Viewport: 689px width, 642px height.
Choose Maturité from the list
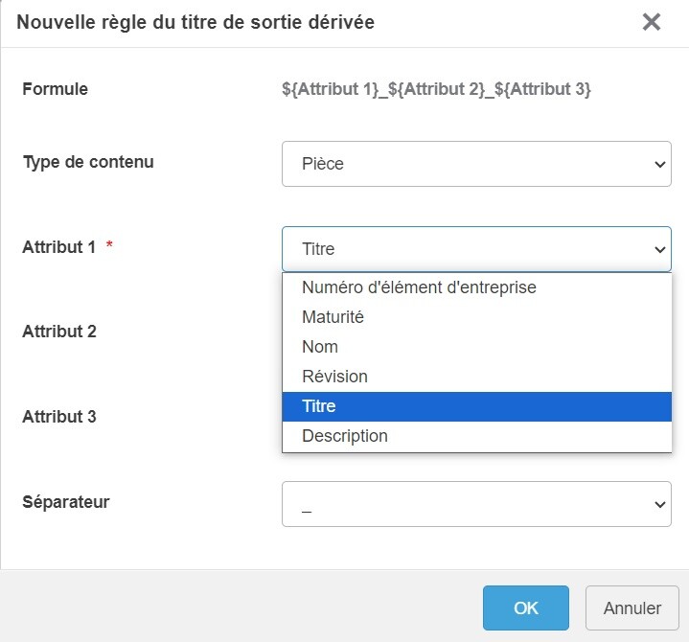coord(333,317)
